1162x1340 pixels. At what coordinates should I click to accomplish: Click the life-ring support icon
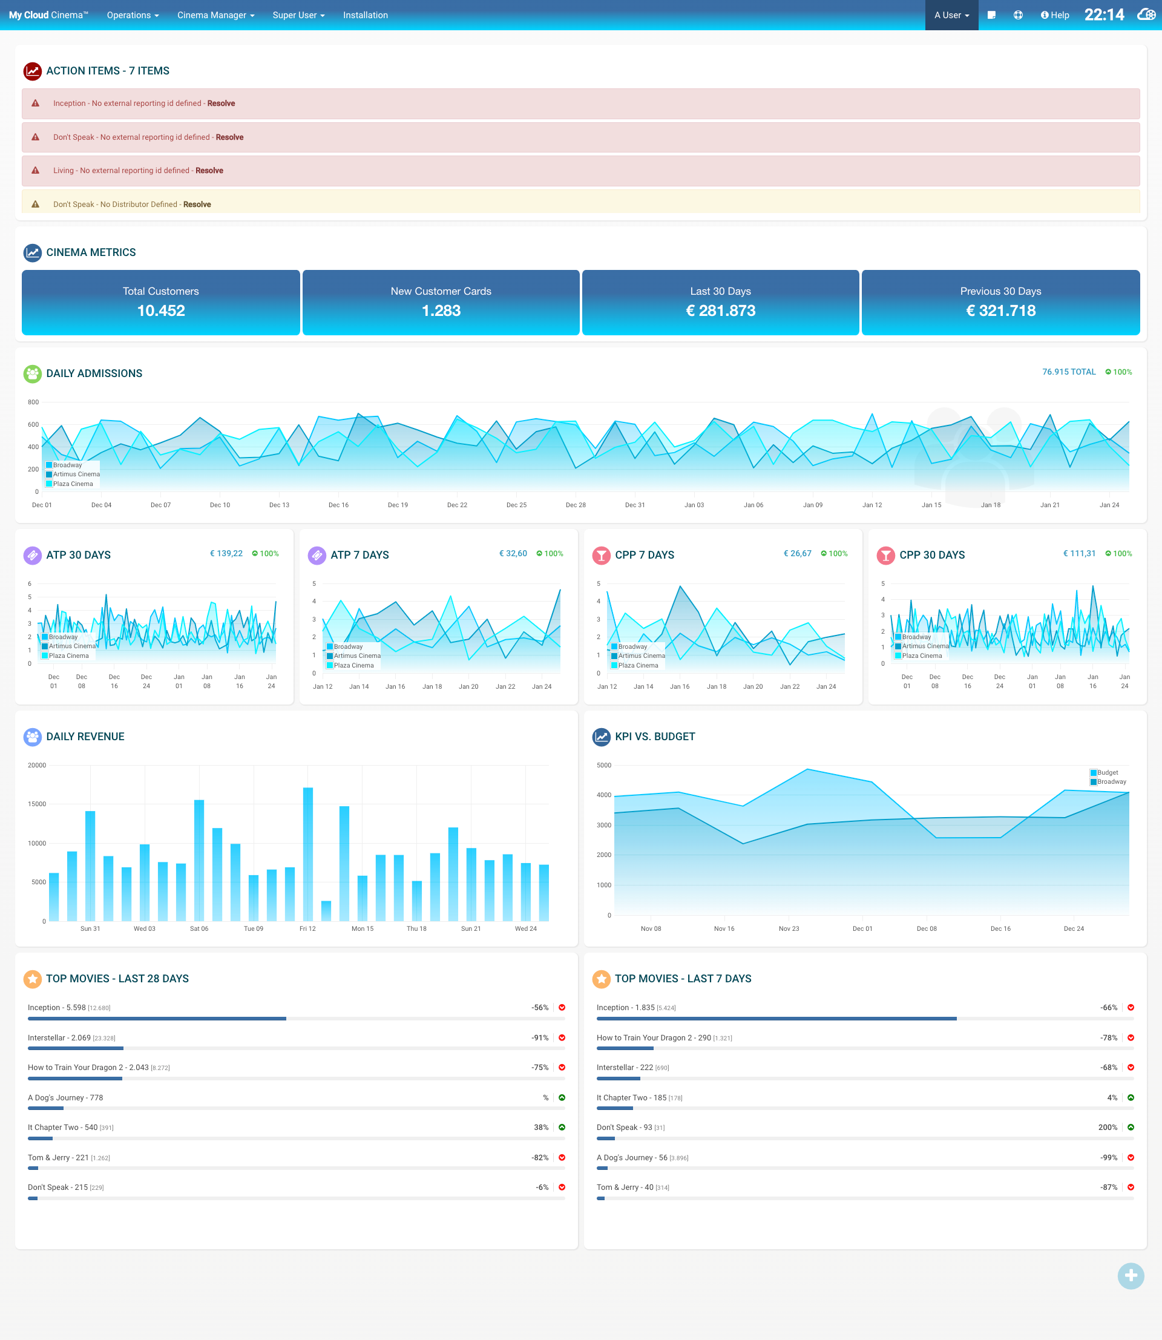[x=1017, y=15]
